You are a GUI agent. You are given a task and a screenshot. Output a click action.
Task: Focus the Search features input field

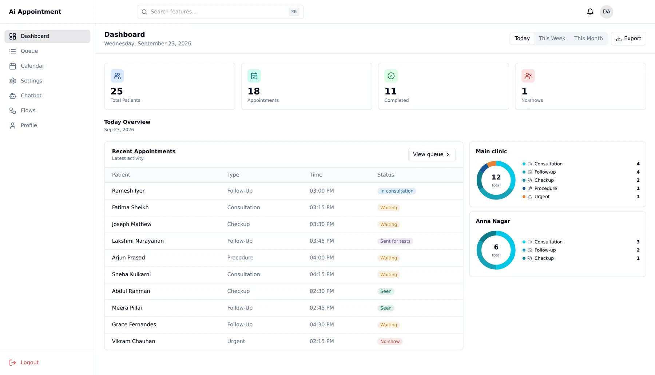click(220, 12)
